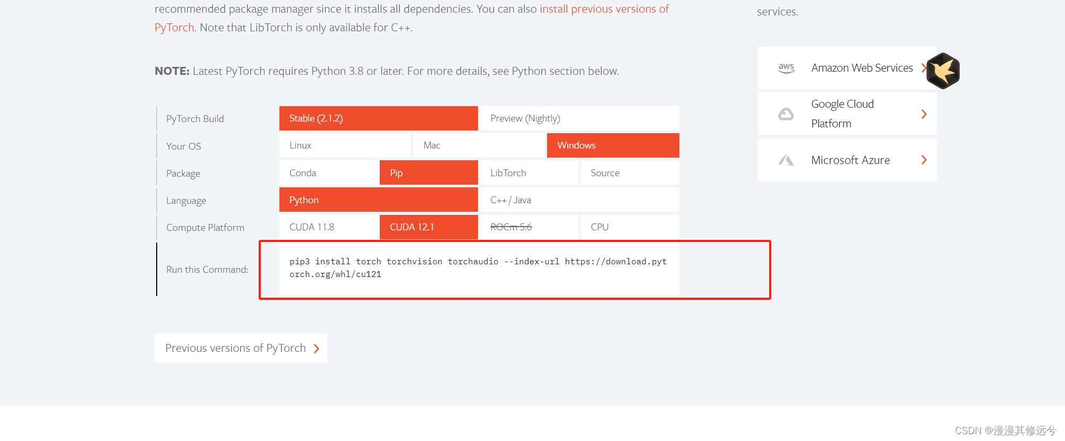Click the Language row label
The width and height of the screenshot is (1065, 441).
(186, 201)
